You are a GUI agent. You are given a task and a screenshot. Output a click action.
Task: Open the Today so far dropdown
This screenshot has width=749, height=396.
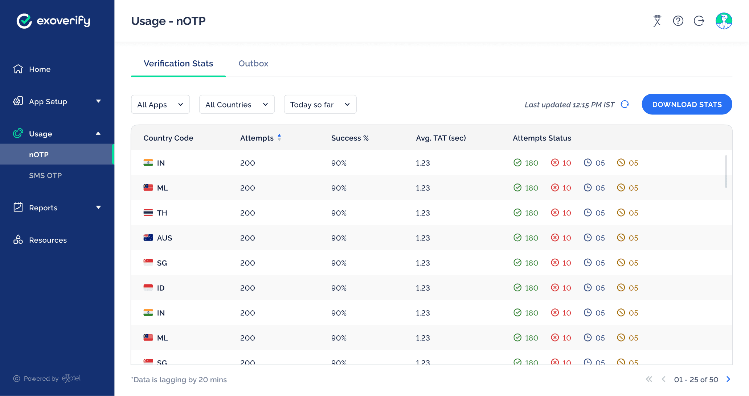(x=320, y=105)
